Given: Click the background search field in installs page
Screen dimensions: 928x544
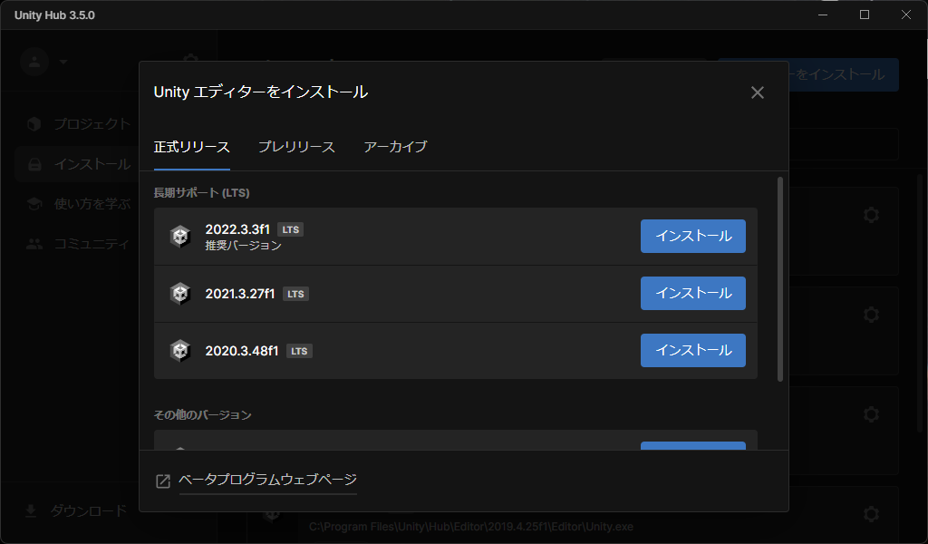Looking at the screenshot, I should point(844,144).
